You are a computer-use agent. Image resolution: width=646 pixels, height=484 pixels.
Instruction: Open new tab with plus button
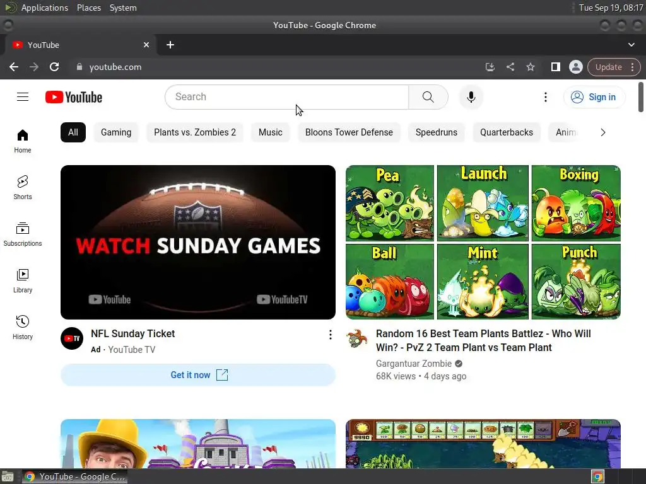pyautogui.click(x=170, y=45)
